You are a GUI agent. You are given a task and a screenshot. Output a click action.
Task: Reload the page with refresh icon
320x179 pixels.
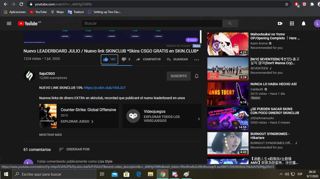21,4
